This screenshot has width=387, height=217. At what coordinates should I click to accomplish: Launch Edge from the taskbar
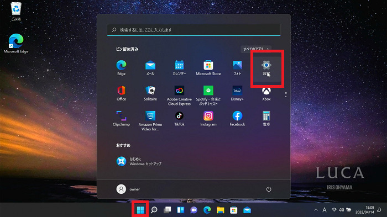(x=207, y=210)
